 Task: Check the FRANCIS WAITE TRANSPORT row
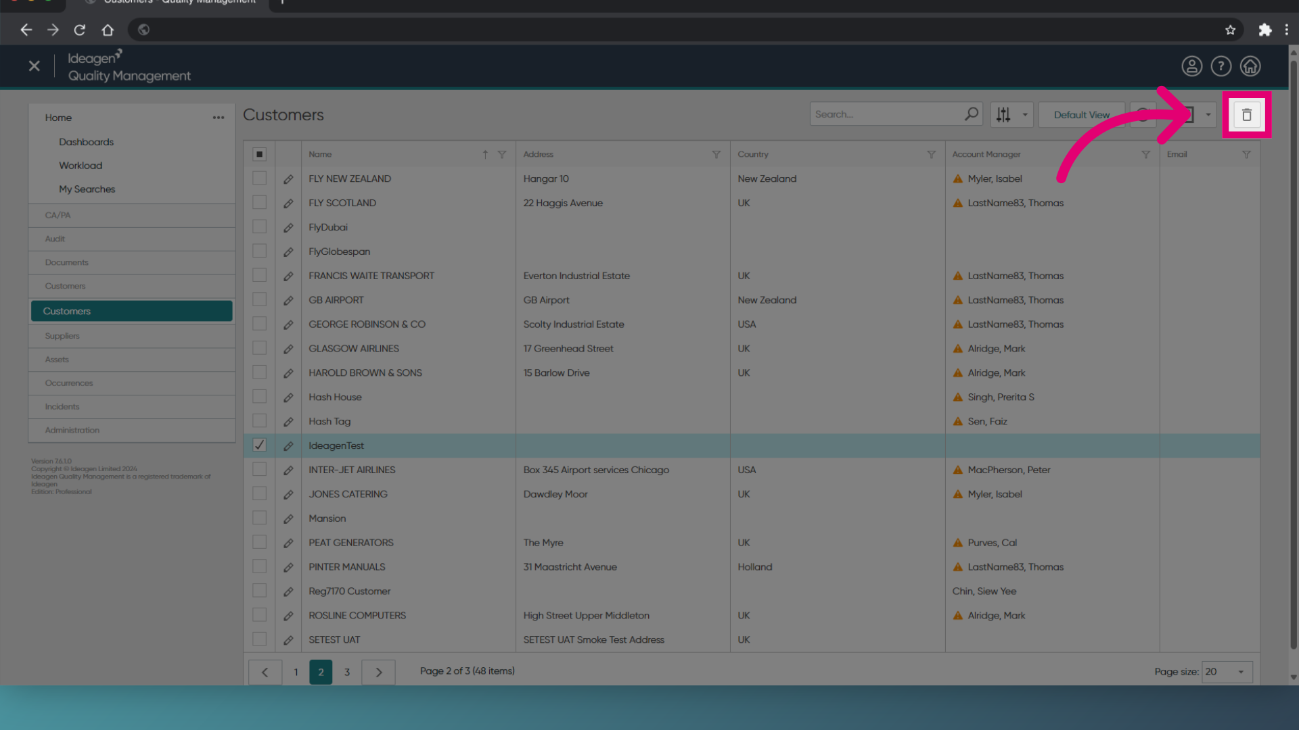(x=259, y=275)
